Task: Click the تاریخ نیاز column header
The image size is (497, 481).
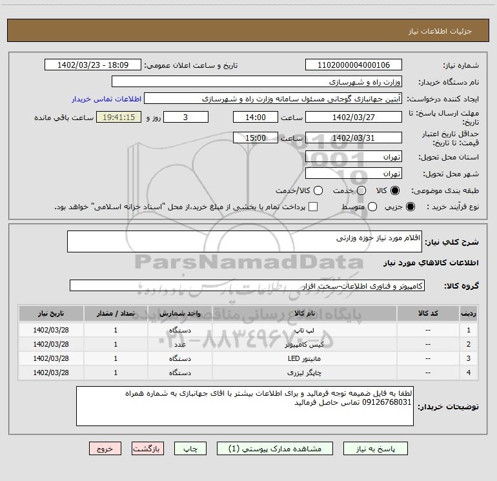Action: click(x=51, y=313)
